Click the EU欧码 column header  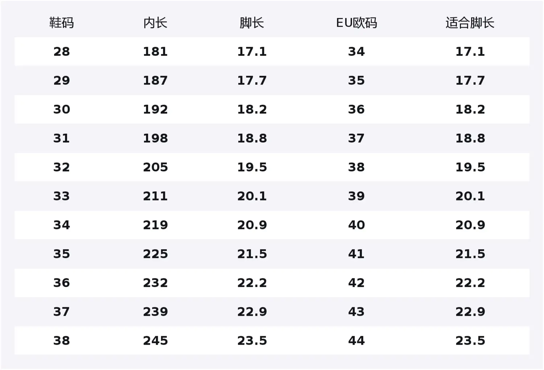(357, 23)
